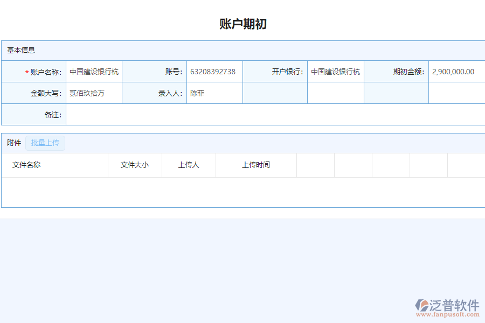
Task: Click the 文件大小 column header
Action: [135, 165]
